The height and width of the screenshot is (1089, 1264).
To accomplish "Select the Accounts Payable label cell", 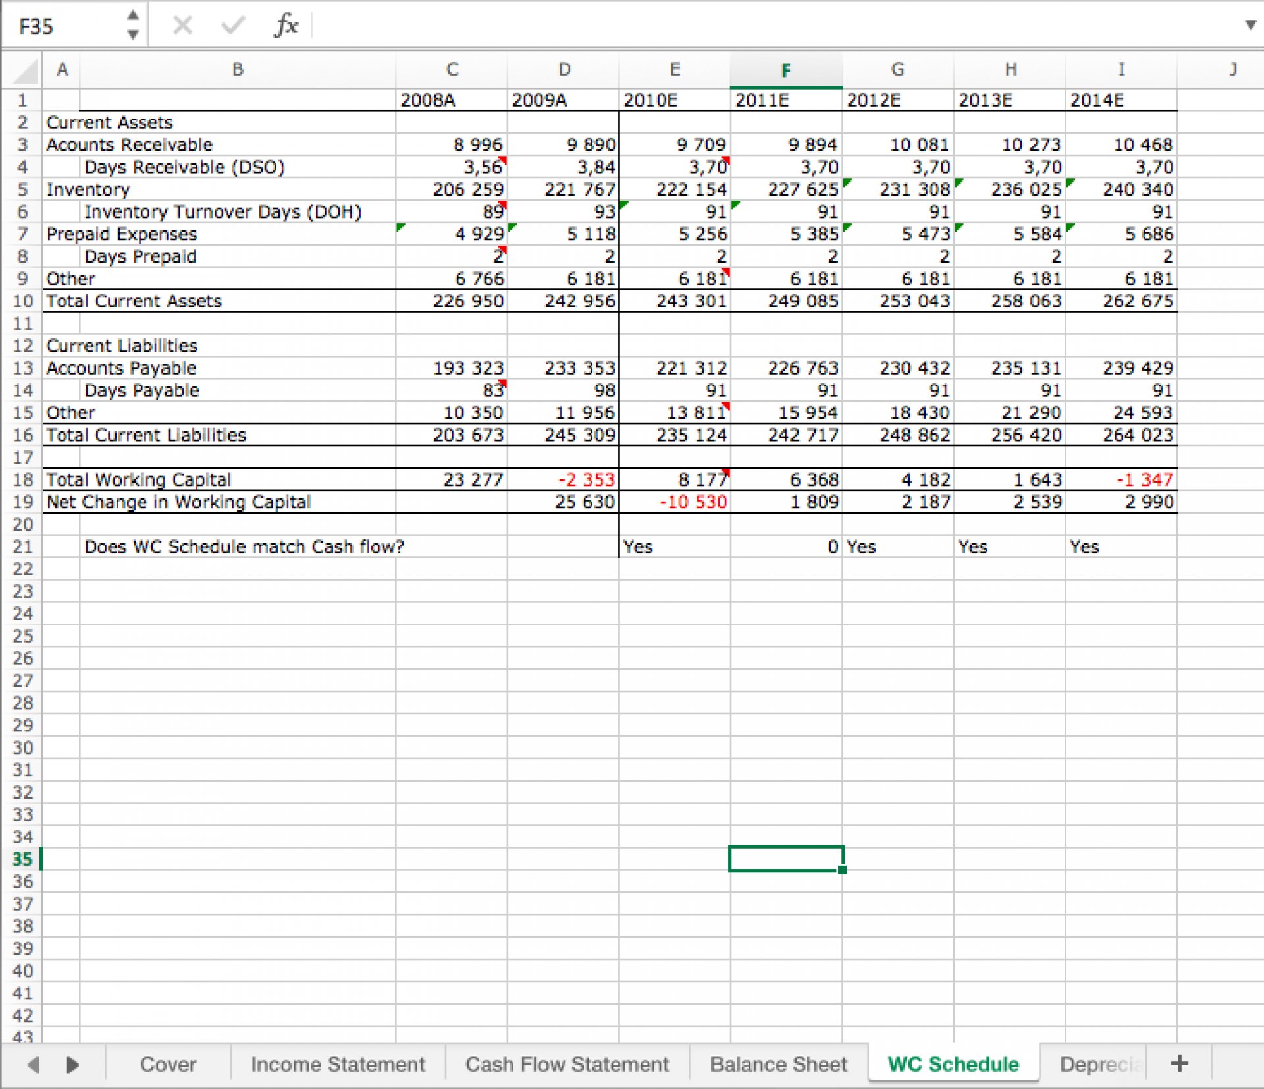I will [x=121, y=368].
